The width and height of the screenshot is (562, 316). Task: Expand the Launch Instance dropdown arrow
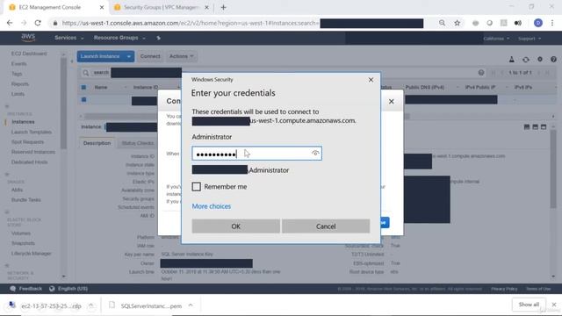click(129, 56)
